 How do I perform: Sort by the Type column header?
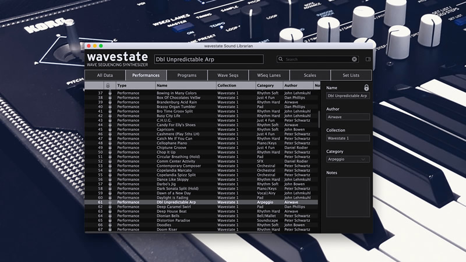point(136,86)
